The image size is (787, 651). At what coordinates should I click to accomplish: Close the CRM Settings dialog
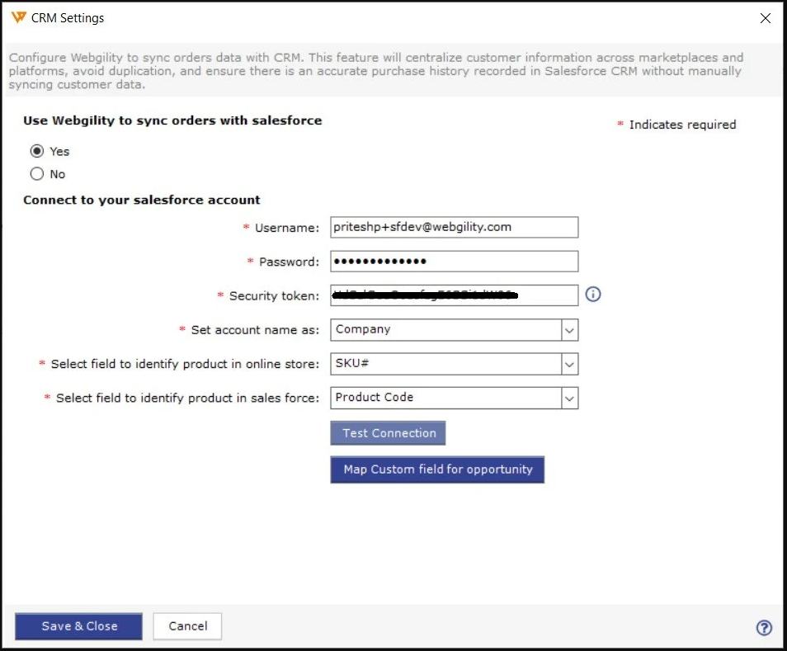pyautogui.click(x=765, y=17)
